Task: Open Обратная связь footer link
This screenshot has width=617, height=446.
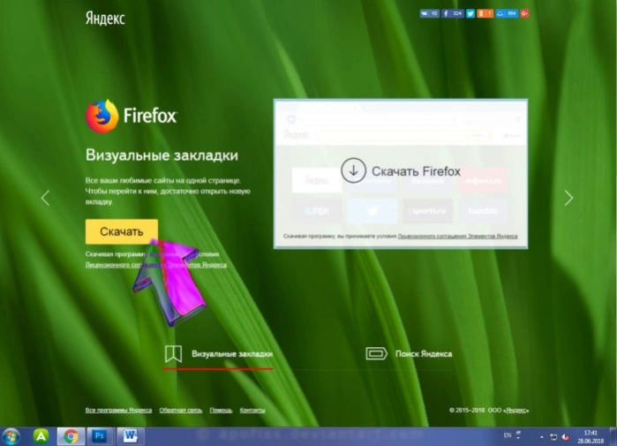Action: pyautogui.click(x=181, y=410)
